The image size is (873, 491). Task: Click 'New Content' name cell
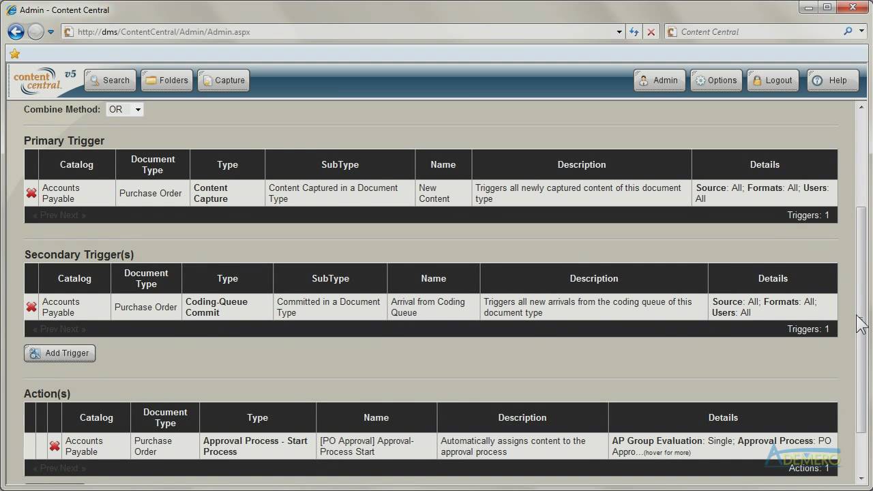[x=443, y=193]
